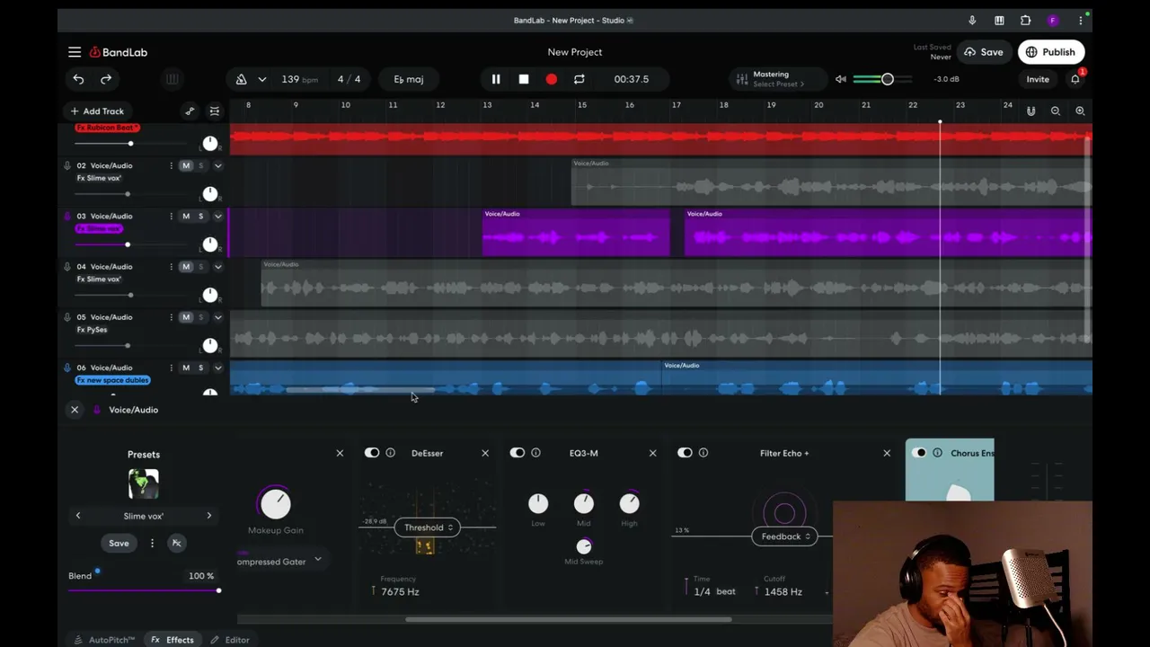Select the next preset after Slime vox

tap(209, 516)
